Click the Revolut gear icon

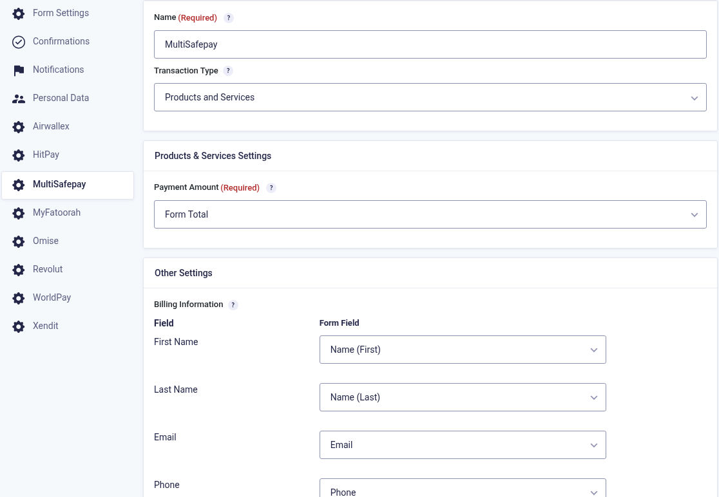click(18, 270)
